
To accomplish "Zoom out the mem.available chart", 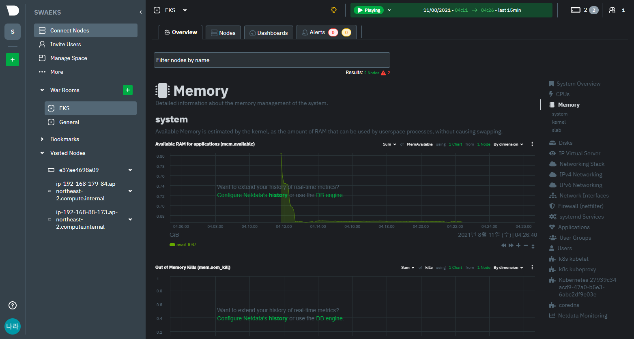I will [526, 246].
